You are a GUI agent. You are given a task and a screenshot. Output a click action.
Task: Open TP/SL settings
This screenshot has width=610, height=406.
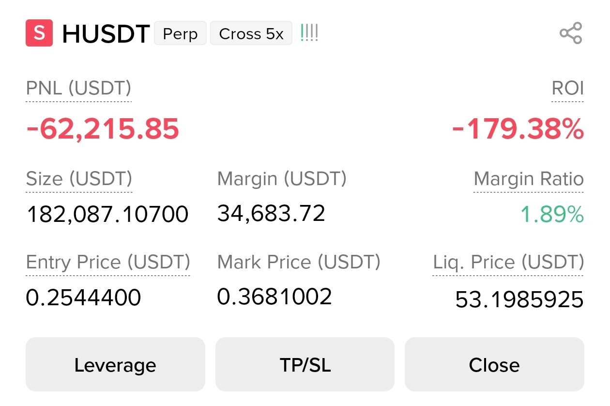(x=305, y=364)
